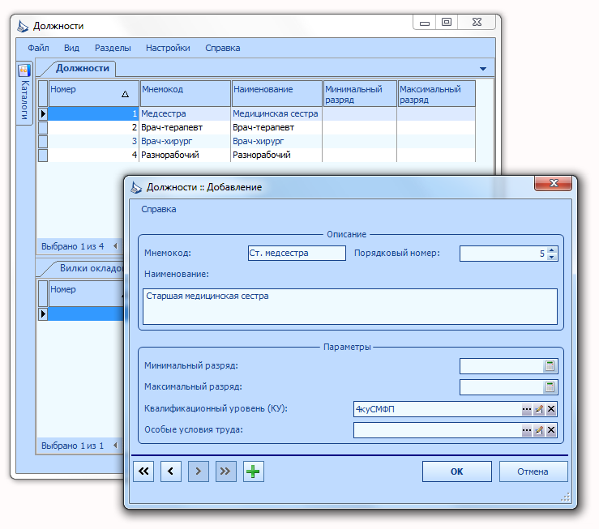
Task: Select the Должности tab
Action: [x=82, y=68]
